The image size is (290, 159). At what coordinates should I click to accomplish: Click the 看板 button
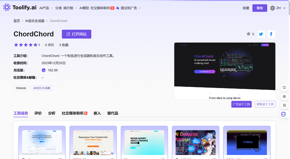point(260,8)
